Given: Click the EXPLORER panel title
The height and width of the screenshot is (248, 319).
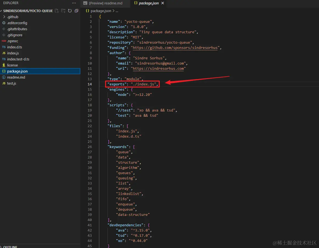Looking at the screenshot, I should click(11, 3).
